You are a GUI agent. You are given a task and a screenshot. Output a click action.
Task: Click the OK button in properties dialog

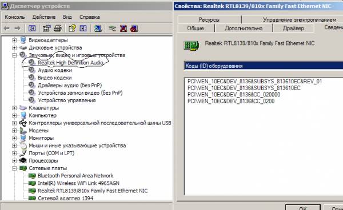(x=303, y=208)
